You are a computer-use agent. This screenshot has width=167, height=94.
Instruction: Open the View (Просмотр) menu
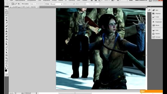tap(71, 1)
